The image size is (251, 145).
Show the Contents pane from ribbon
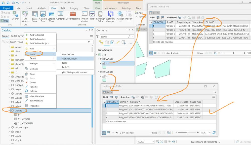[60, 16]
